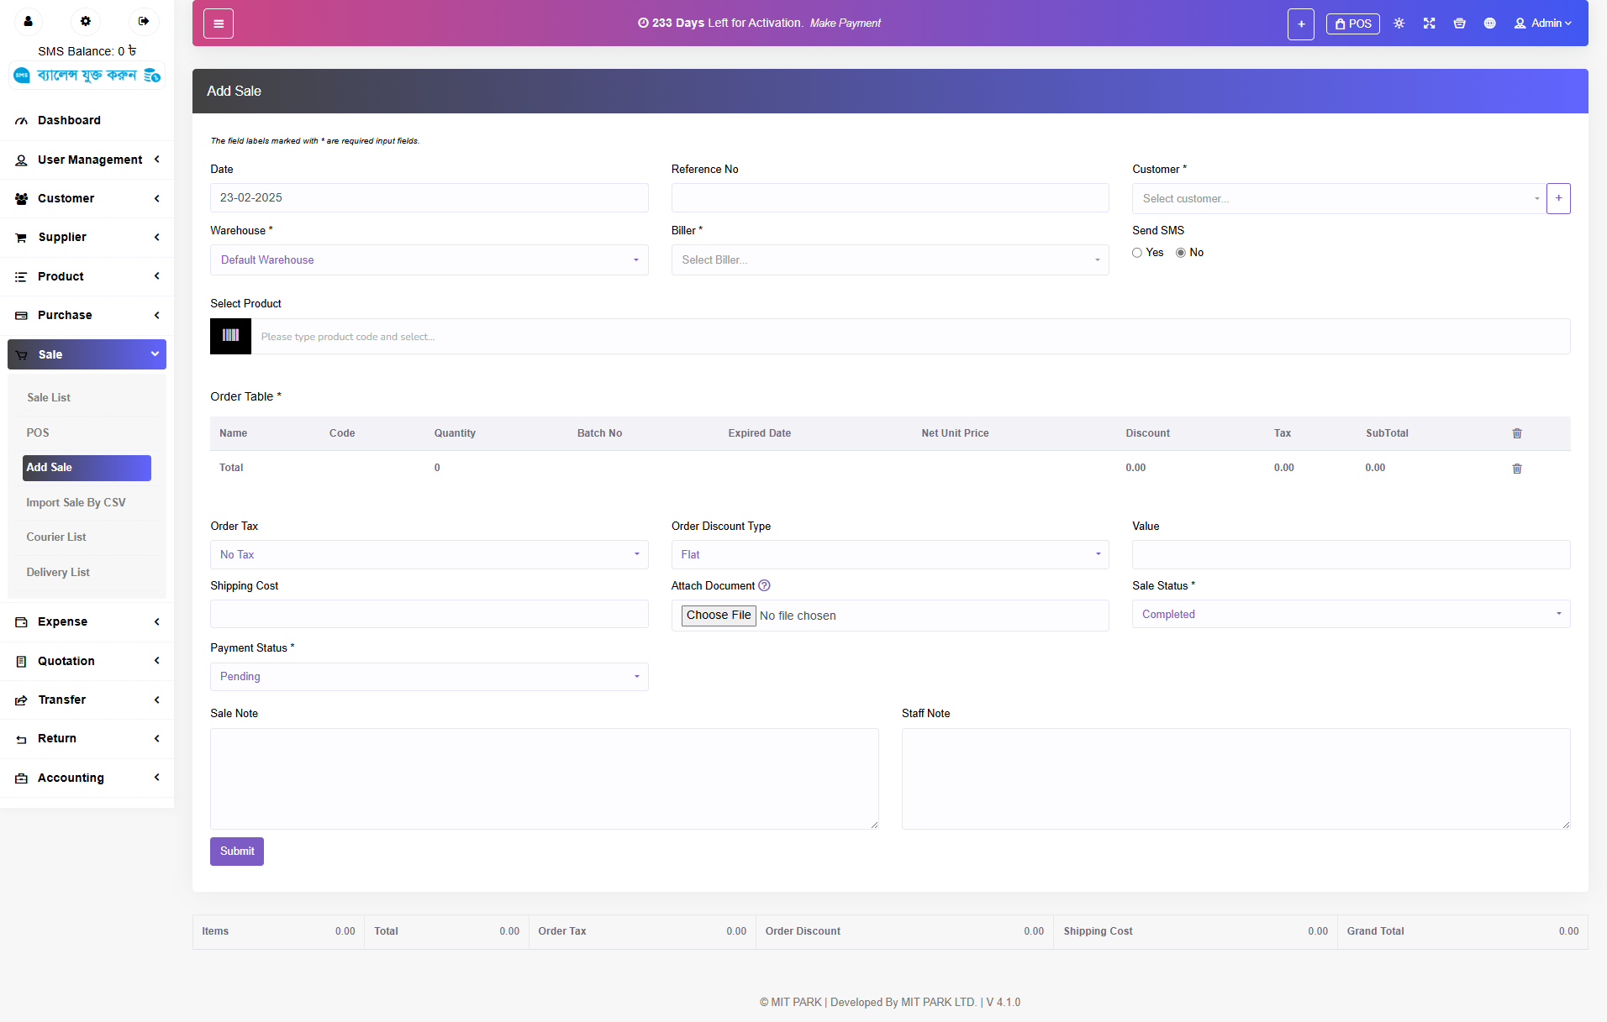Screen dimensions: 1607x1022
Task: Click the trash icon in Total row
Action: click(x=1517, y=469)
